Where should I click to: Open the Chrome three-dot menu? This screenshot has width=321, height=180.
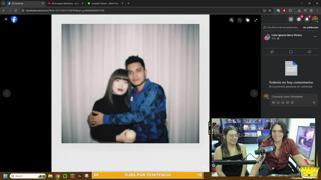(317, 10)
